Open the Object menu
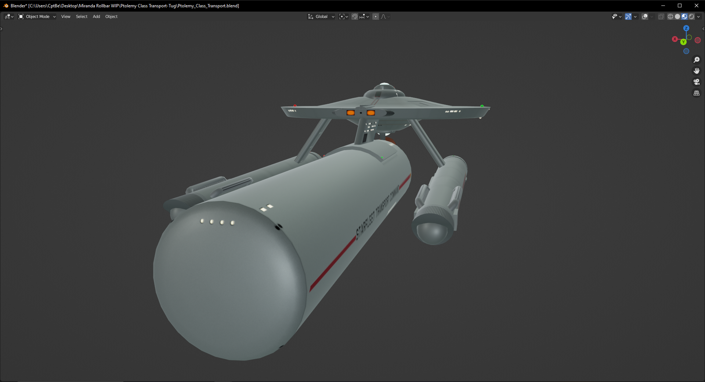This screenshot has height=382, width=705. [111, 17]
